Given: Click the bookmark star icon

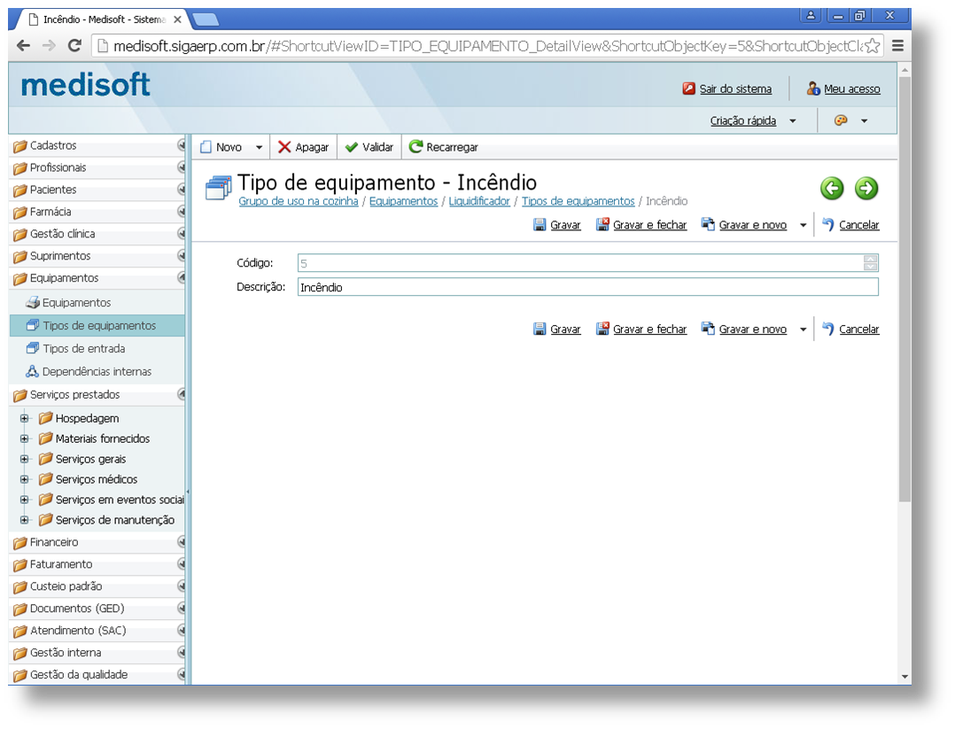Looking at the screenshot, I should coord(872,46).
